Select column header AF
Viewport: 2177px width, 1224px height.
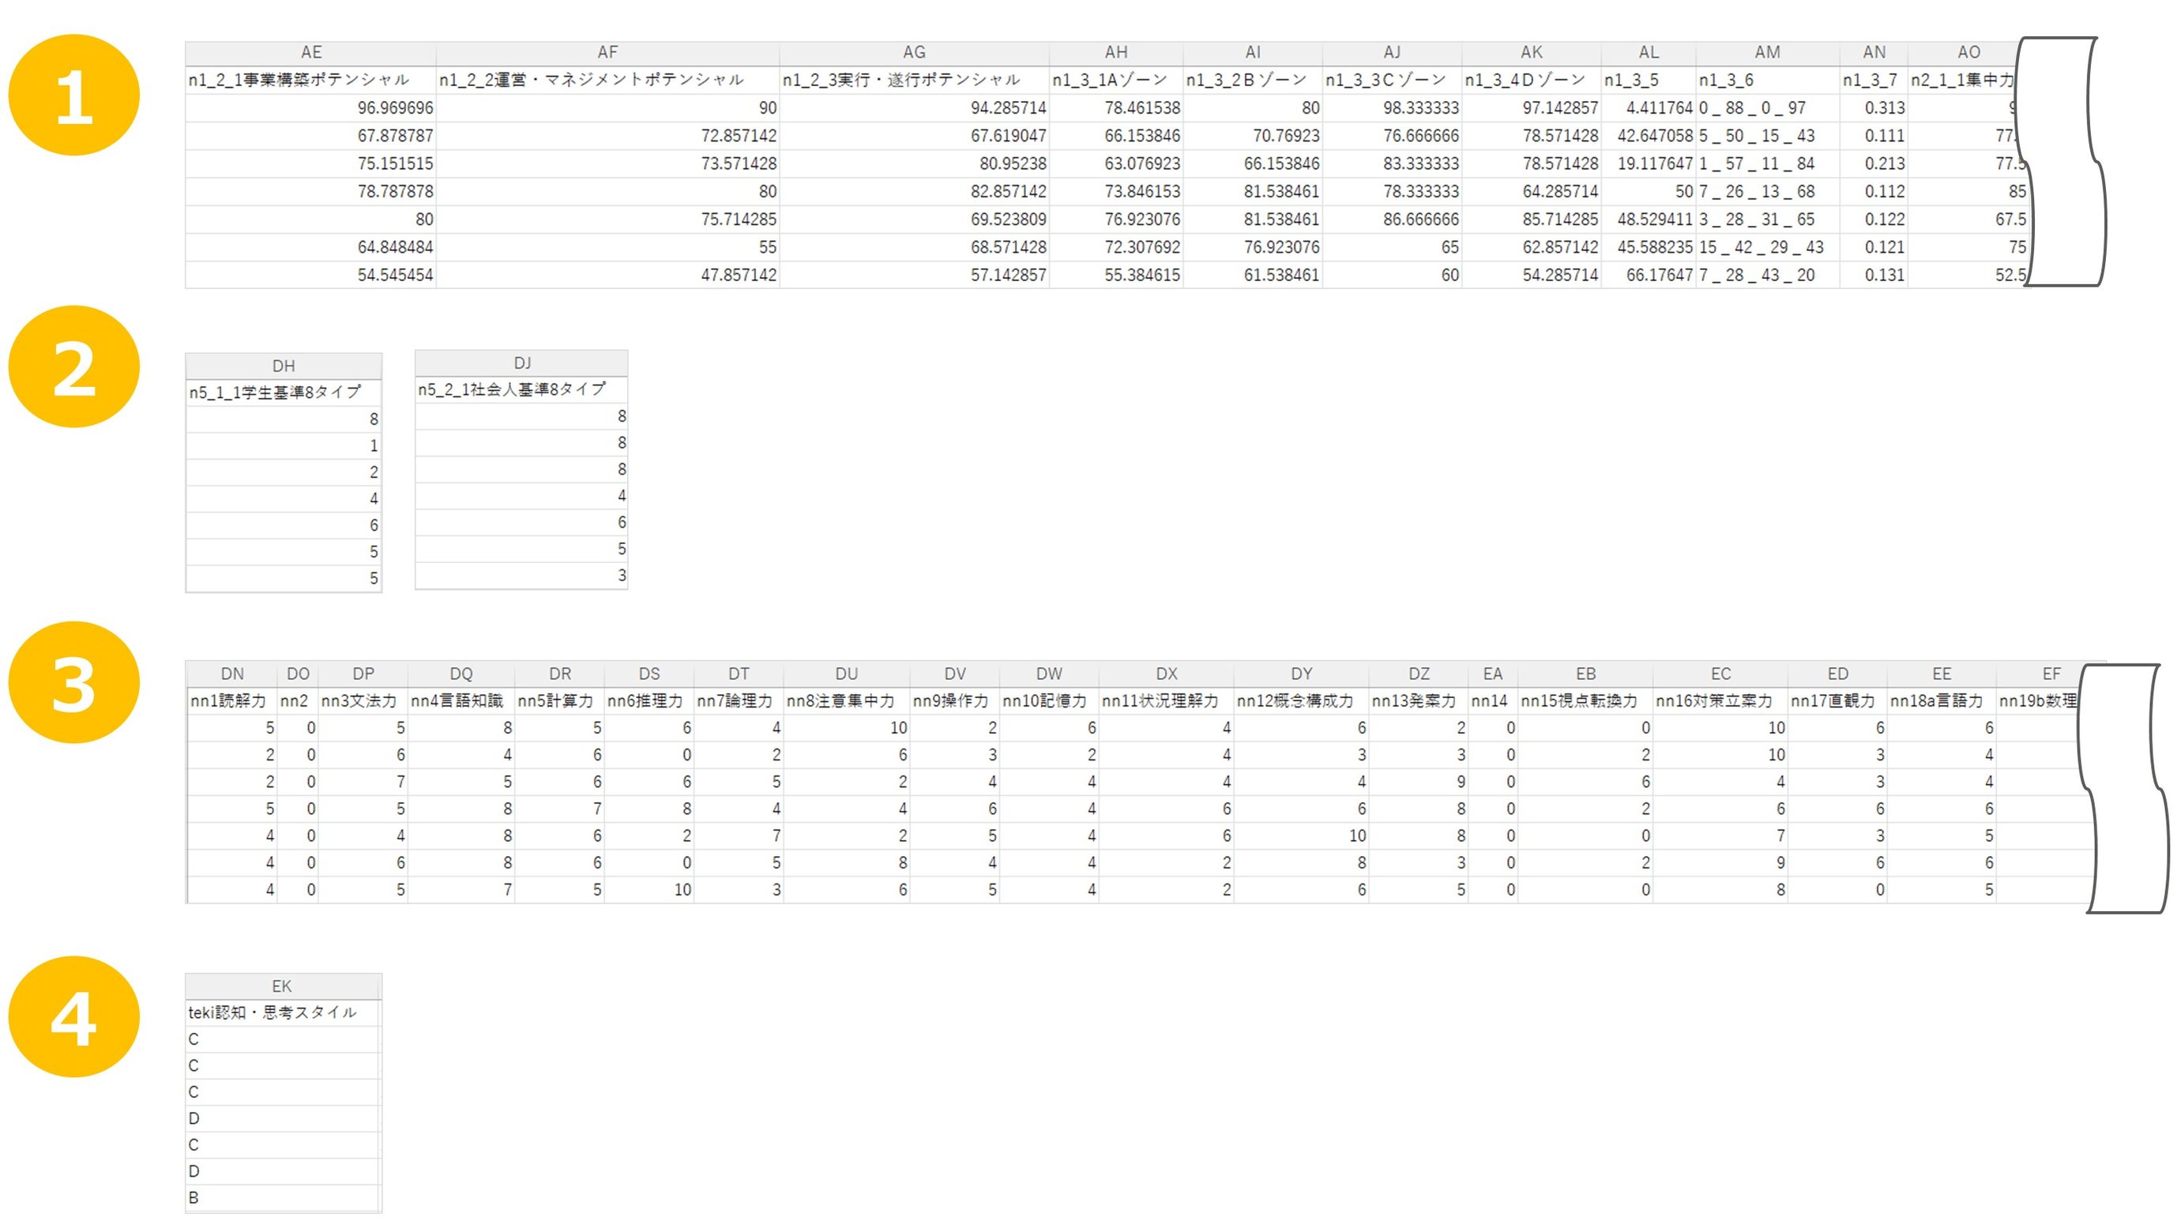click(x=607, y=52)
